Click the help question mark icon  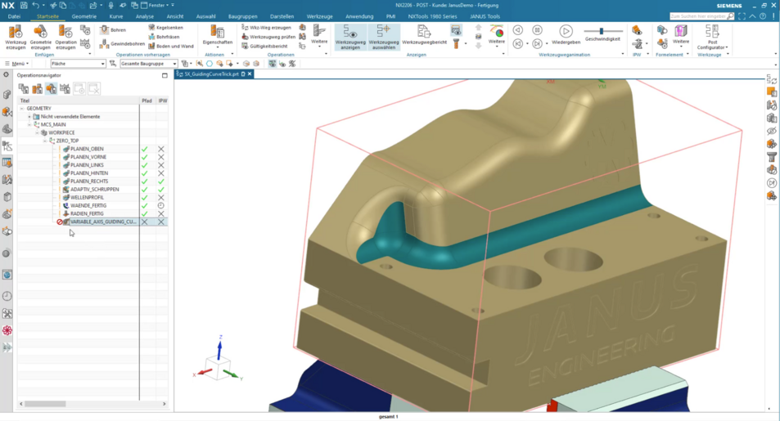[763, 16]
